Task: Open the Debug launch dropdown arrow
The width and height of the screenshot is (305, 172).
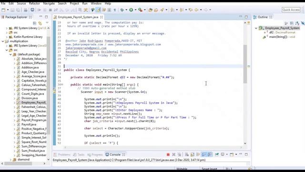Action: [126, 10]
